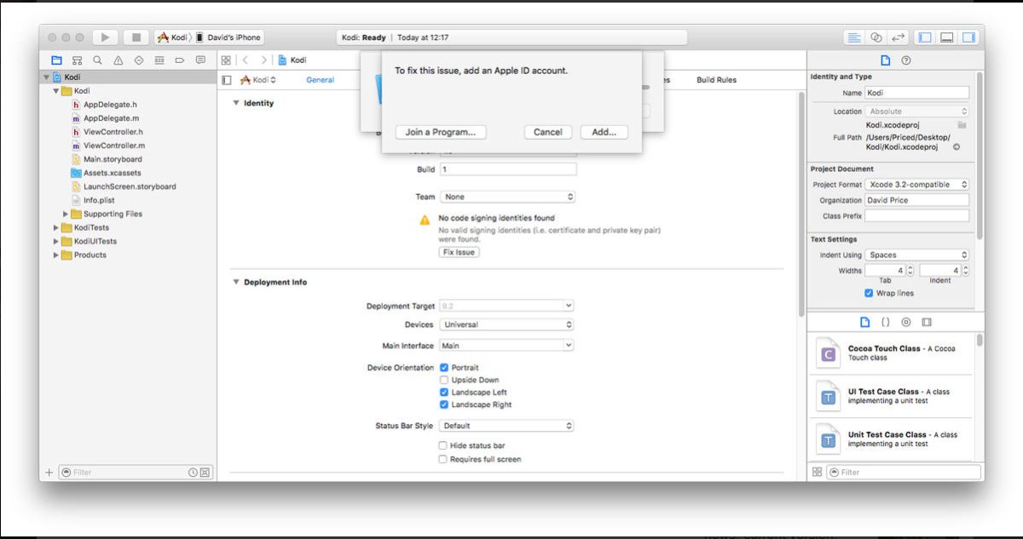Select David's iPhone device destination

coord(228,37)
